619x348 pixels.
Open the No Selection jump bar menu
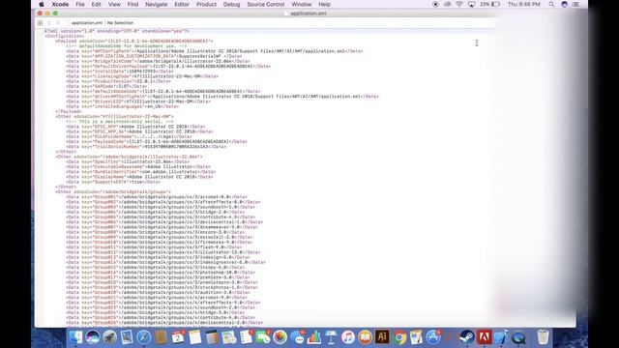[x=120, y=23]
